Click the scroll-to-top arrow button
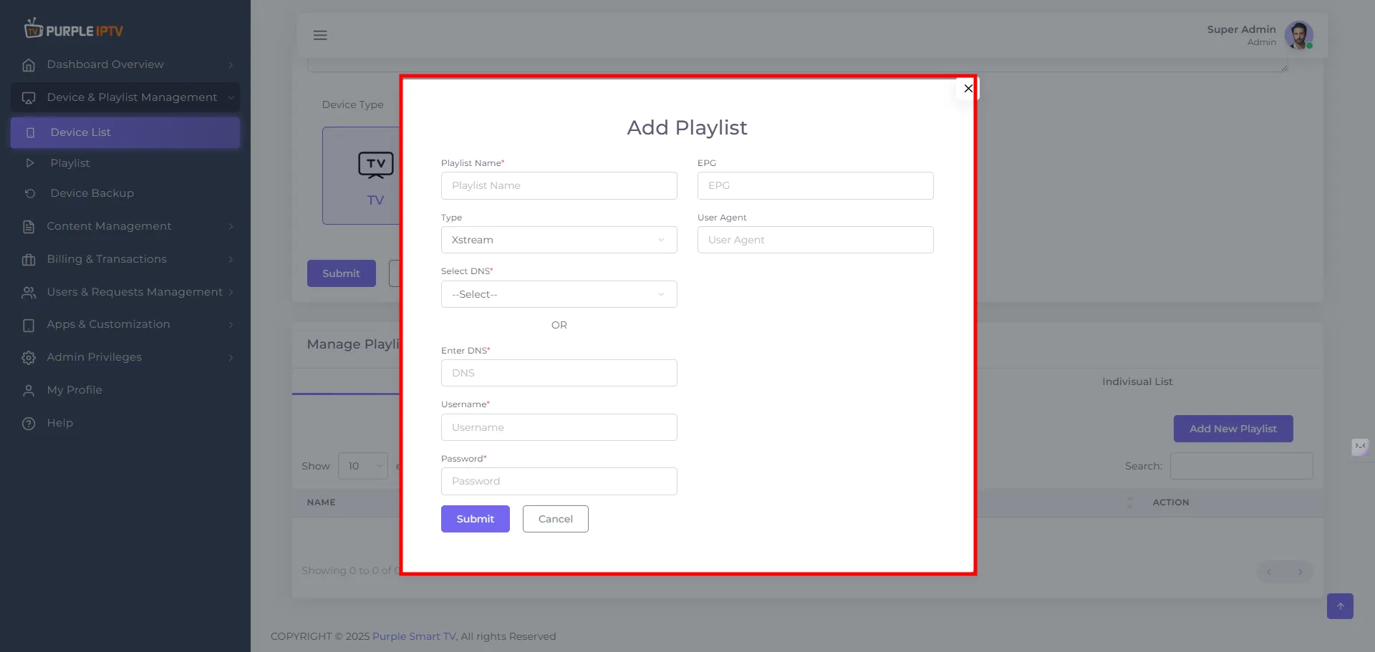The image size is (1375, 652). [1340, 606]
